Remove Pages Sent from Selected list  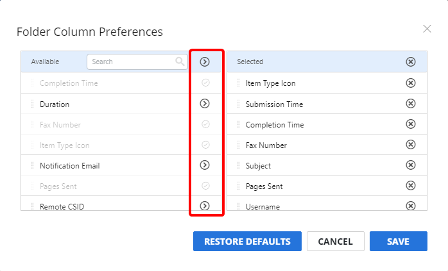pyautogui.click(x=411, y=186)
